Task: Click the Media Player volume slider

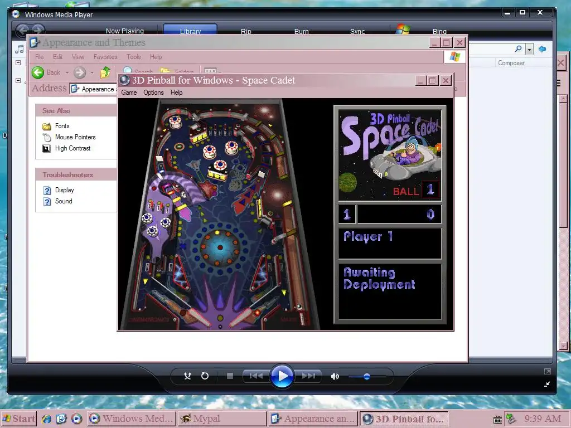Action: click(x=366, y=377)
